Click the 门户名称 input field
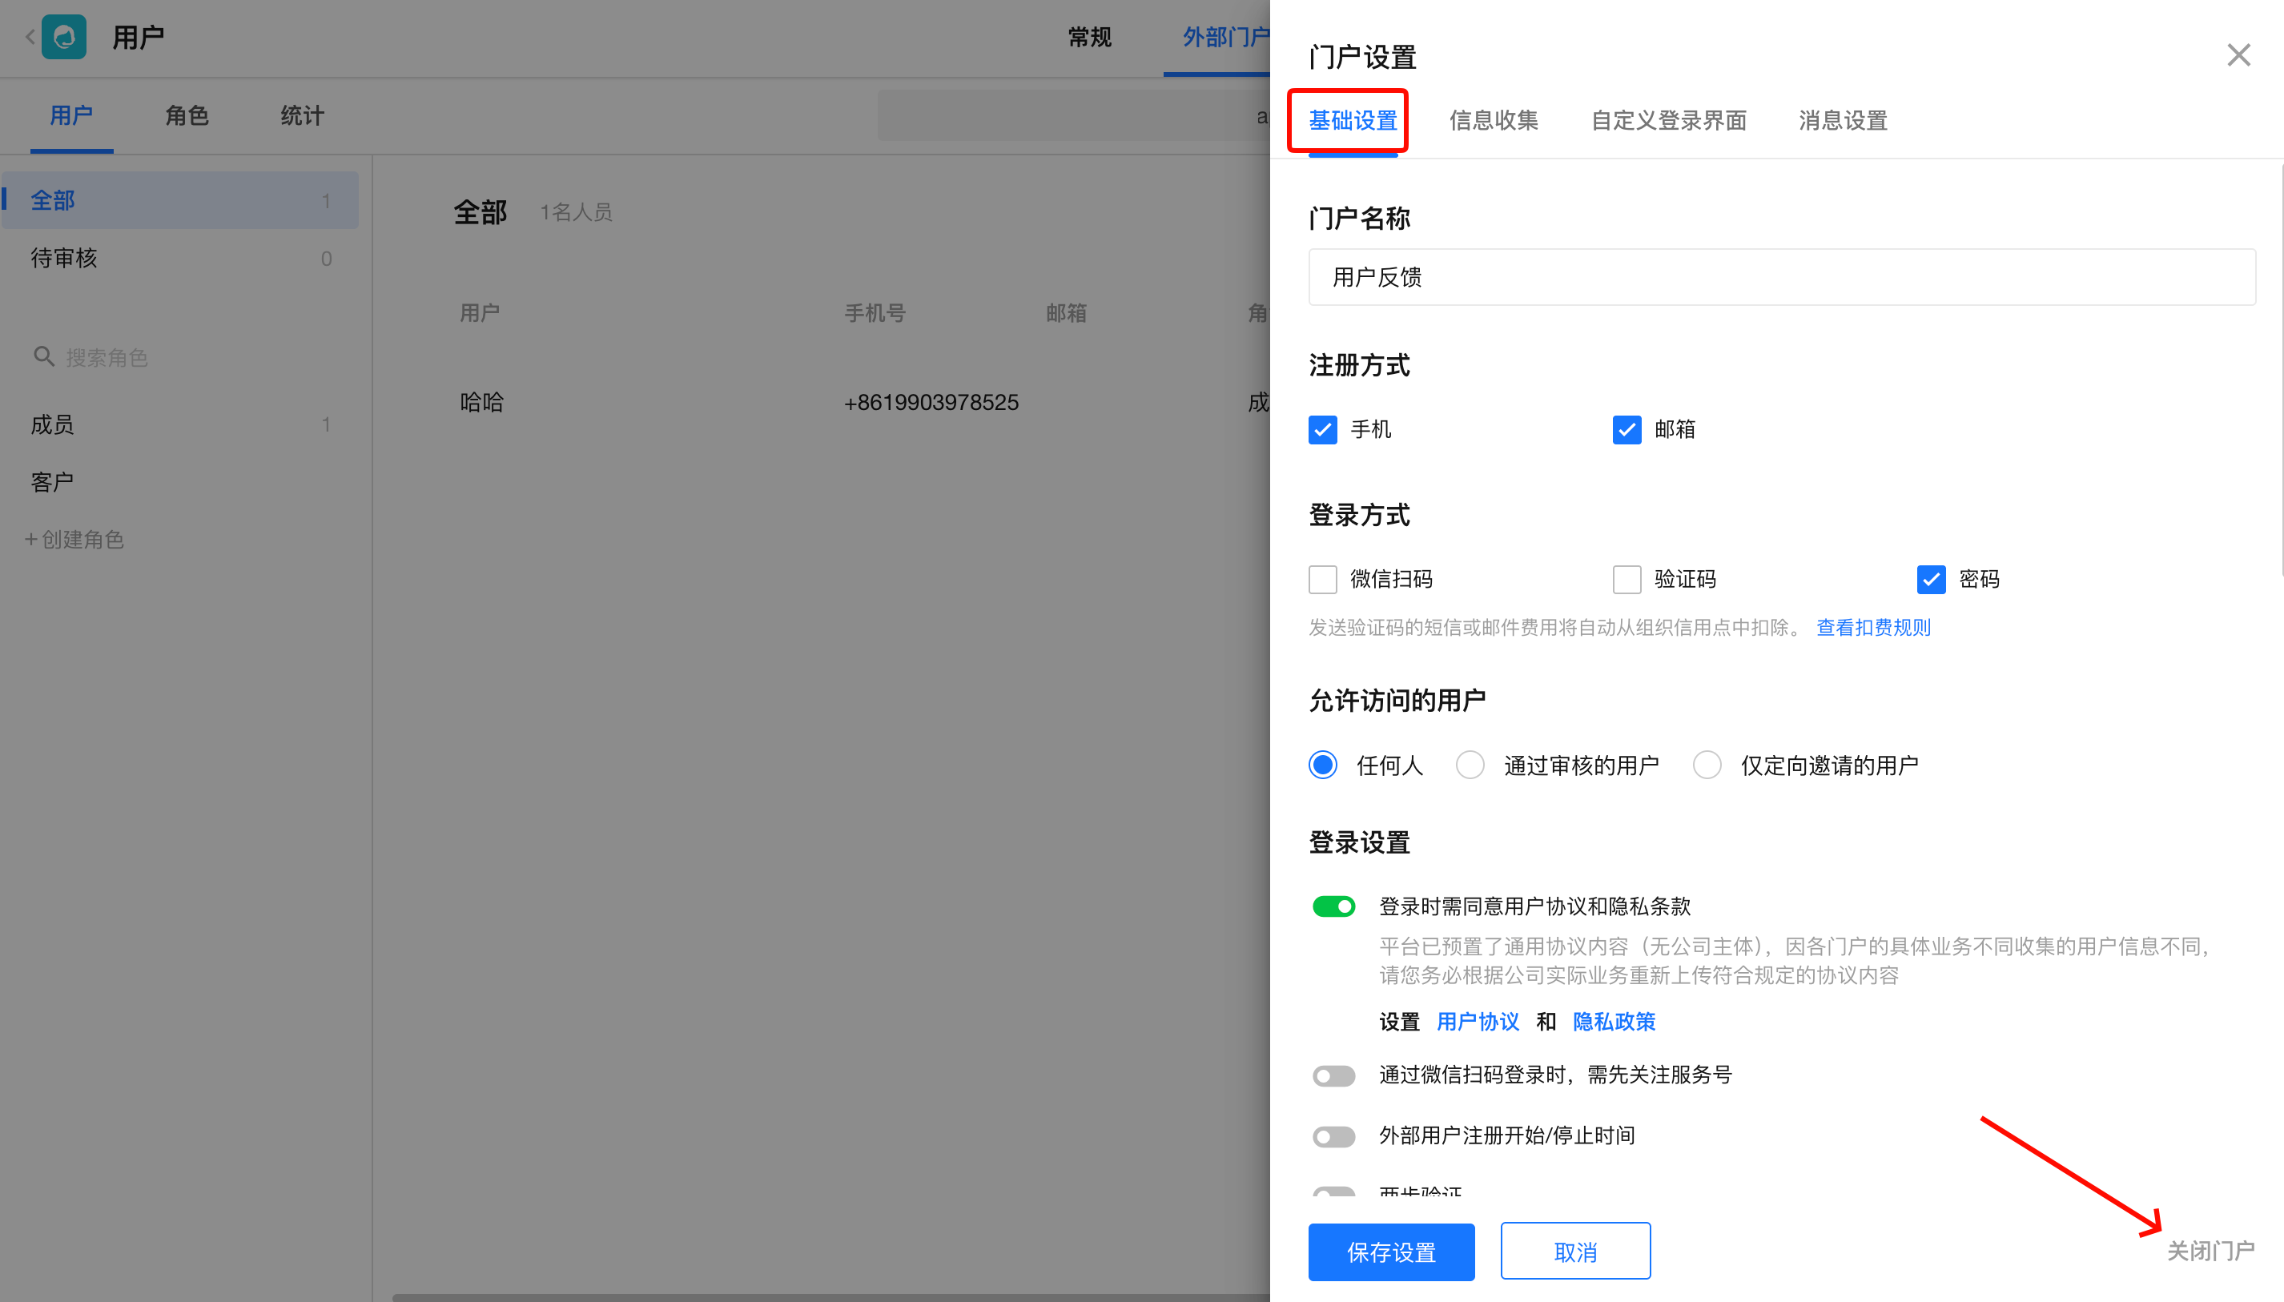Viewport: 2284px width, 1302px height. [x=1781, y=277]
